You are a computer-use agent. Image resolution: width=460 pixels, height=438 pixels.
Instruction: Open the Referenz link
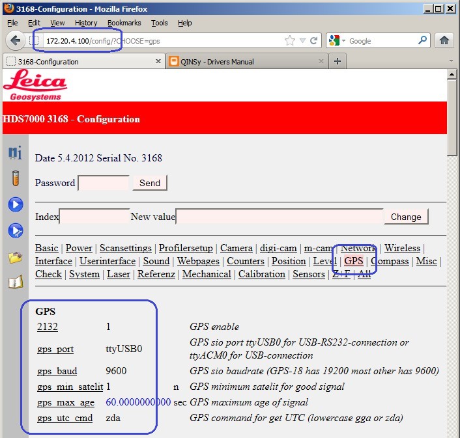click(156, 274)
